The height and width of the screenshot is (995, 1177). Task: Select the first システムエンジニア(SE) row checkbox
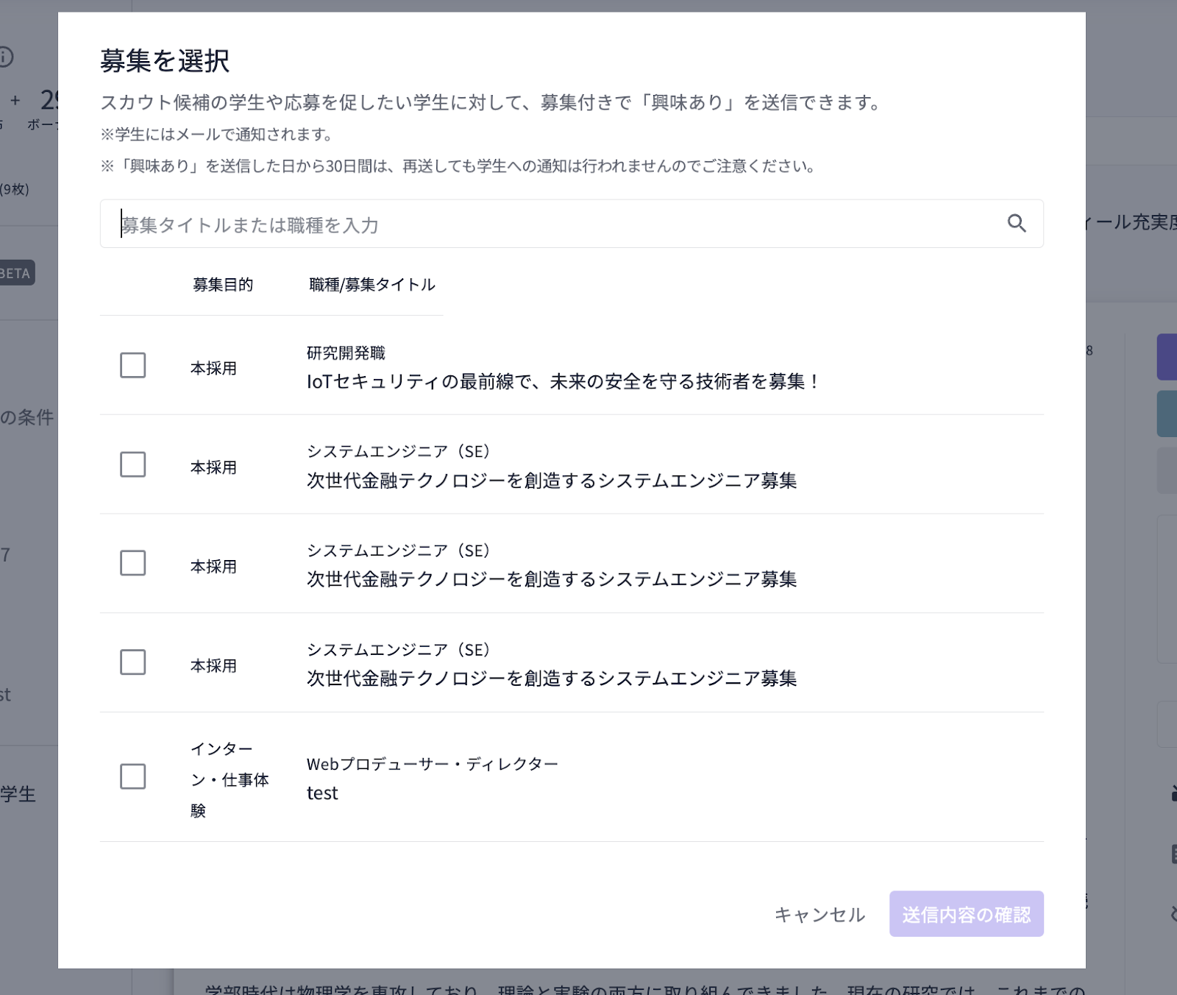(133, 464)
